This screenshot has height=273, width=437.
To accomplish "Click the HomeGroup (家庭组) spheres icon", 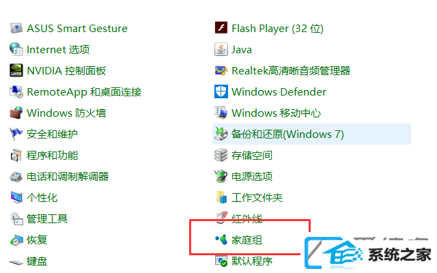I will click(221, 240).
